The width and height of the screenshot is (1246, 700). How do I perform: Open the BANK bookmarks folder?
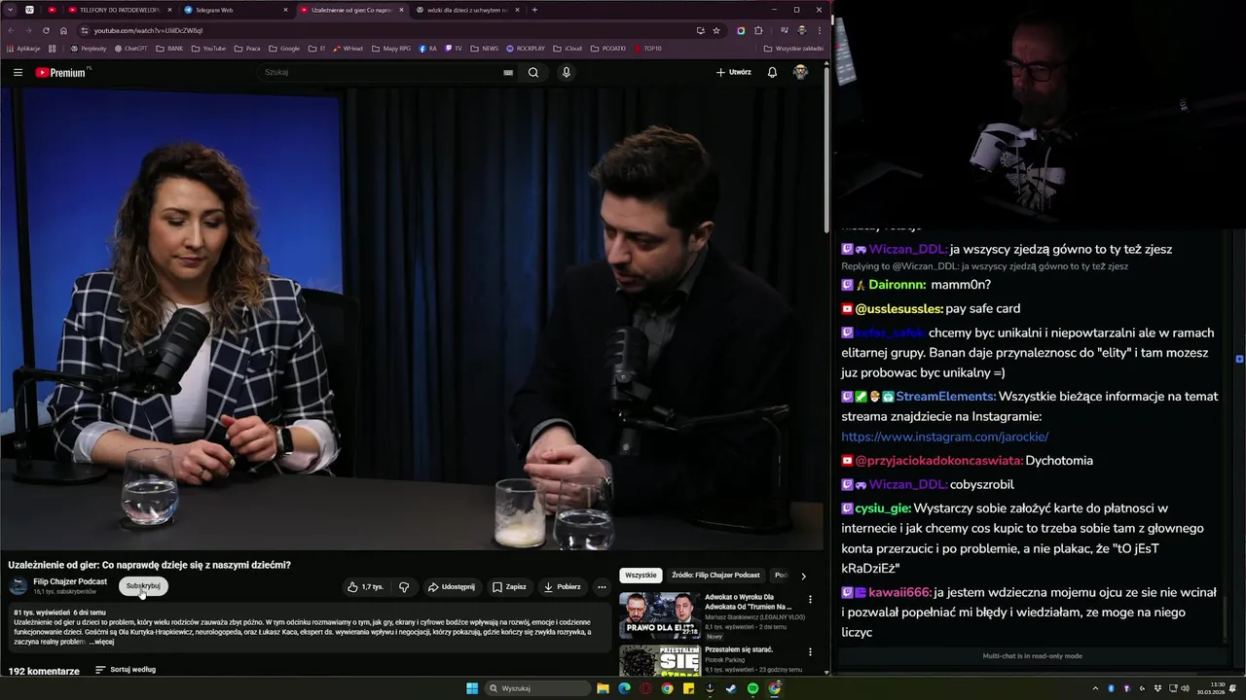[x=169, y=48]
